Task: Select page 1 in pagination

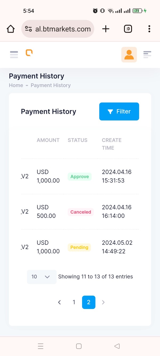Action: [x=74, y=302]
